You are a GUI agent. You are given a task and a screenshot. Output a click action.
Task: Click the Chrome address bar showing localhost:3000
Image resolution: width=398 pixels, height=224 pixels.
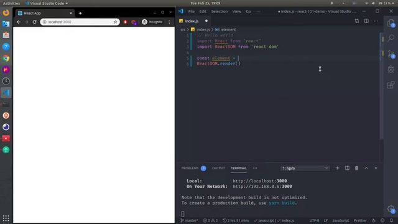pyautogui.click(x=80, y=22)
